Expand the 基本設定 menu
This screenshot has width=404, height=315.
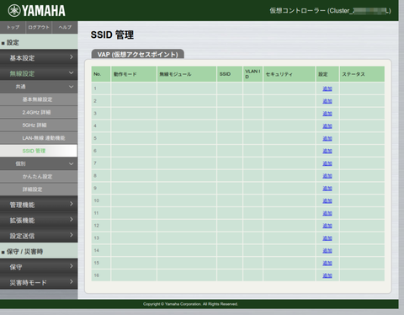[x=39, y=57]
